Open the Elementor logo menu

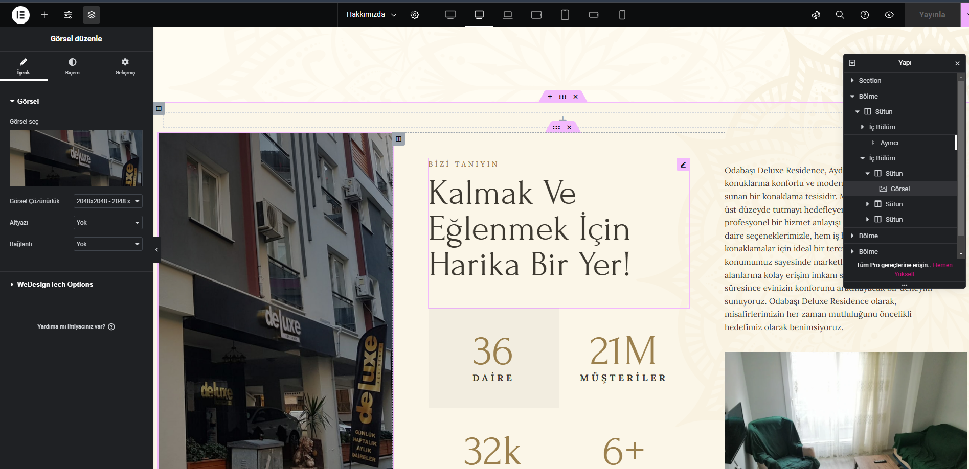click(x=20, y=15)
